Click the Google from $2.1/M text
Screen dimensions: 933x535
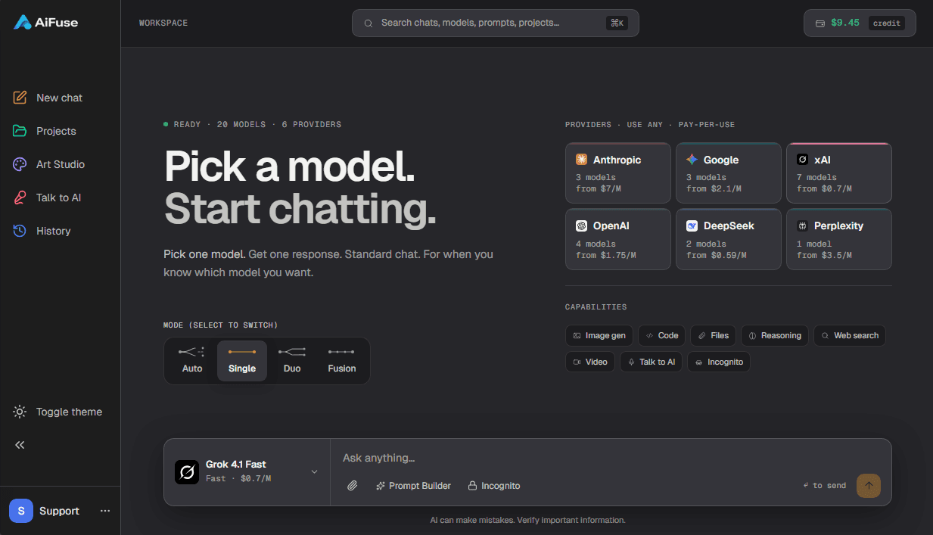click(714, 189)
